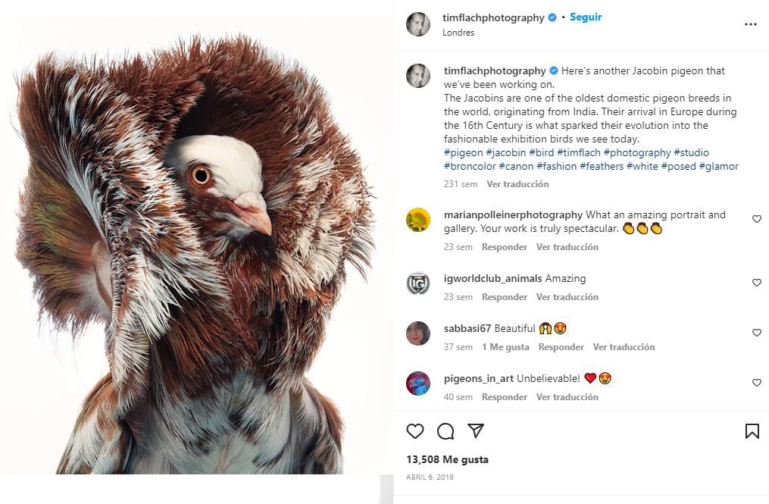Reply to marianpolleinerphotography's comment
Screen dimensions: 769x504
(x=505, y=247)
